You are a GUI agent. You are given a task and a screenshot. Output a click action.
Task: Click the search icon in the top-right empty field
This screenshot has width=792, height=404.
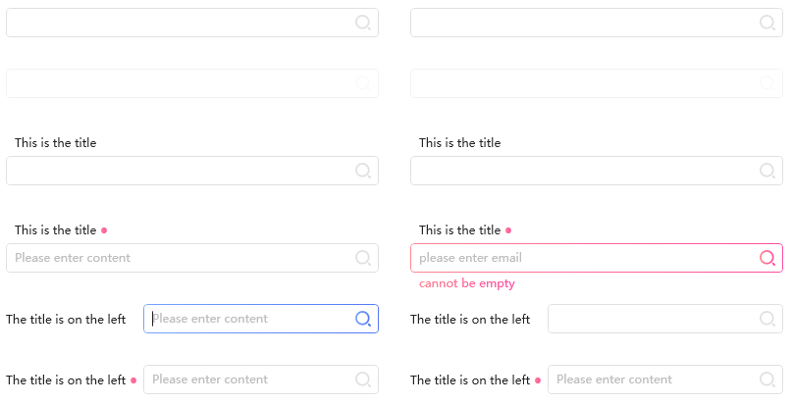(x=767, y=23)
